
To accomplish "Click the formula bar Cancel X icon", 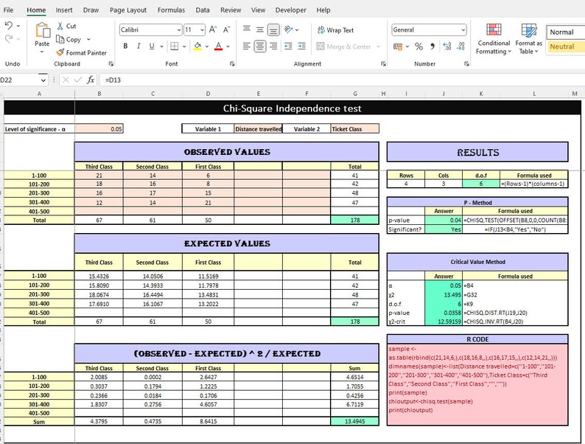I will click(66, 80).
